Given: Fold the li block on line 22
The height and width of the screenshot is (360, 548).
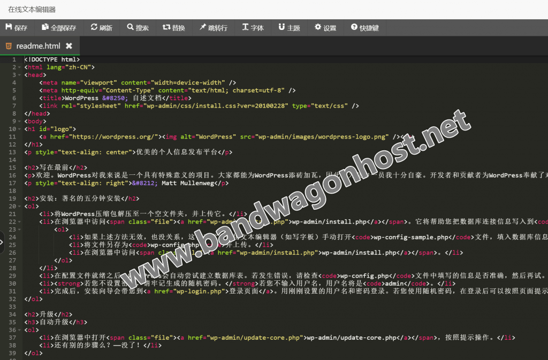Looking at the screenshot, I should (x=20, y=222).
